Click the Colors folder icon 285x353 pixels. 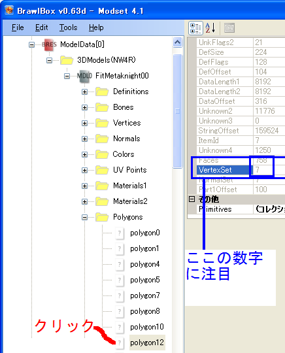click(102, 154)
